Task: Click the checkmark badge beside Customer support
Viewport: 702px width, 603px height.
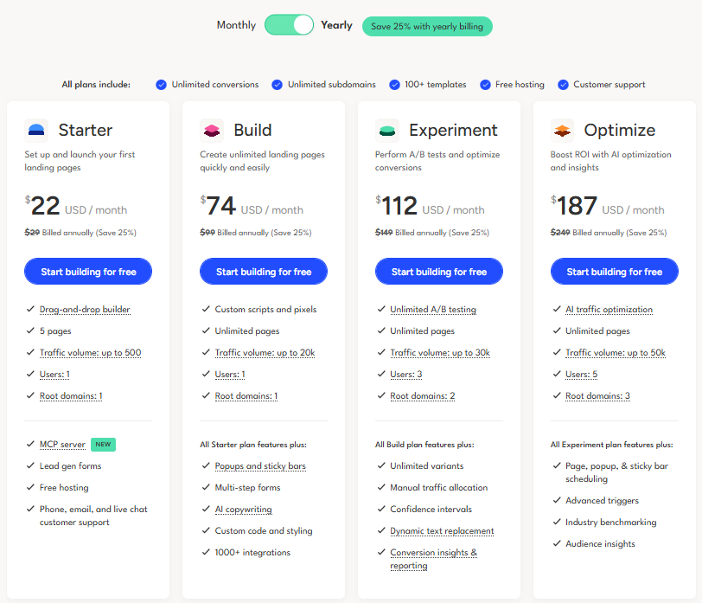Action: [563, 85]
